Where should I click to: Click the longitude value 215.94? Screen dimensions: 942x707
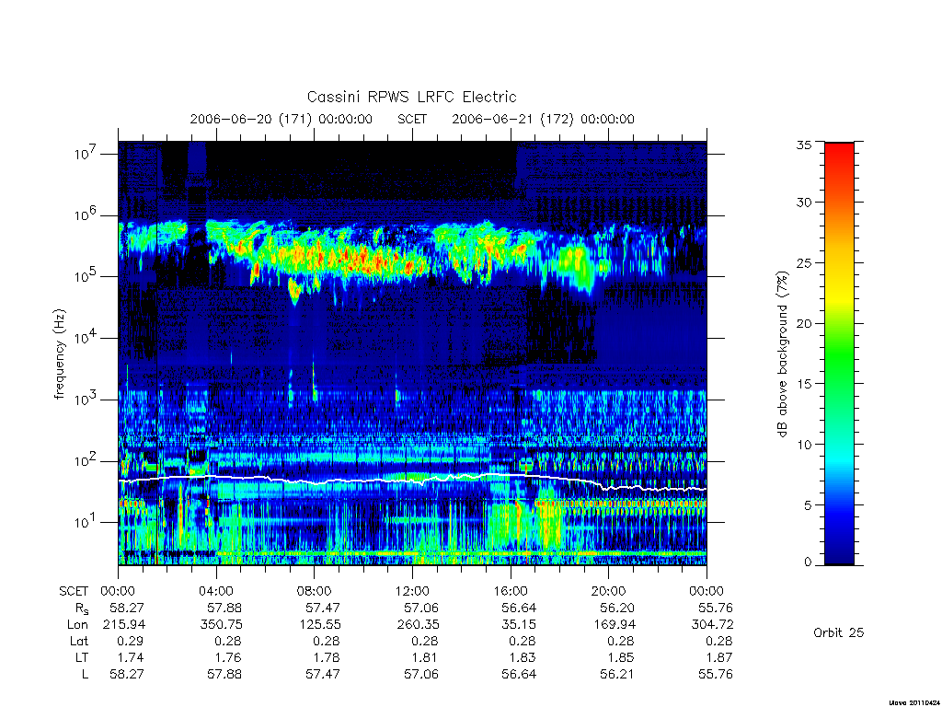[x=124, y=625]
